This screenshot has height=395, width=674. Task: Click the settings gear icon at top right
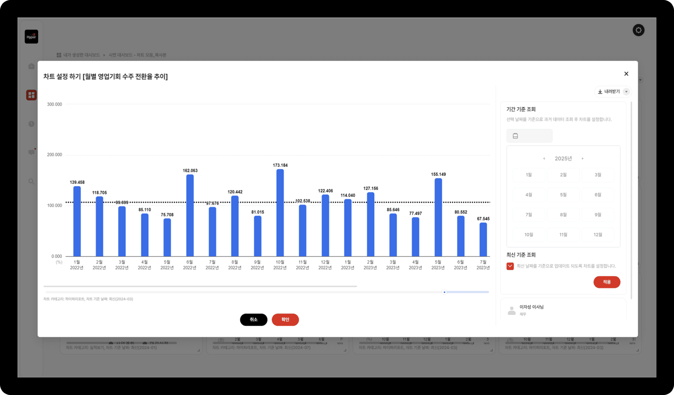[x=638, y=30]
